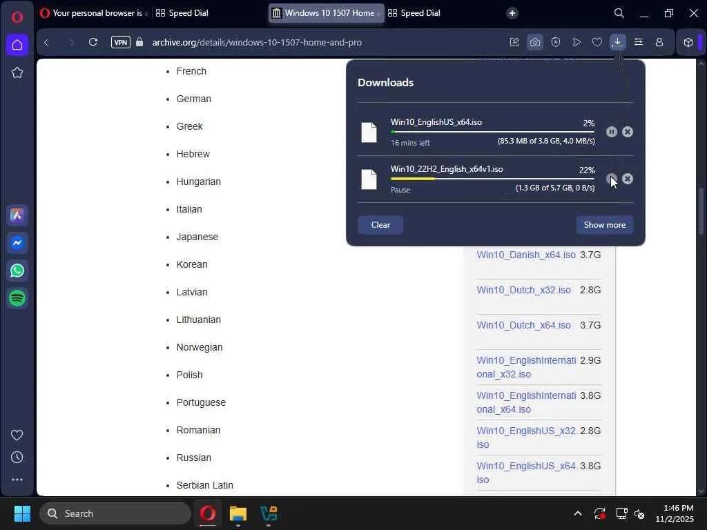Open Windows Start menu

[22, 513]
